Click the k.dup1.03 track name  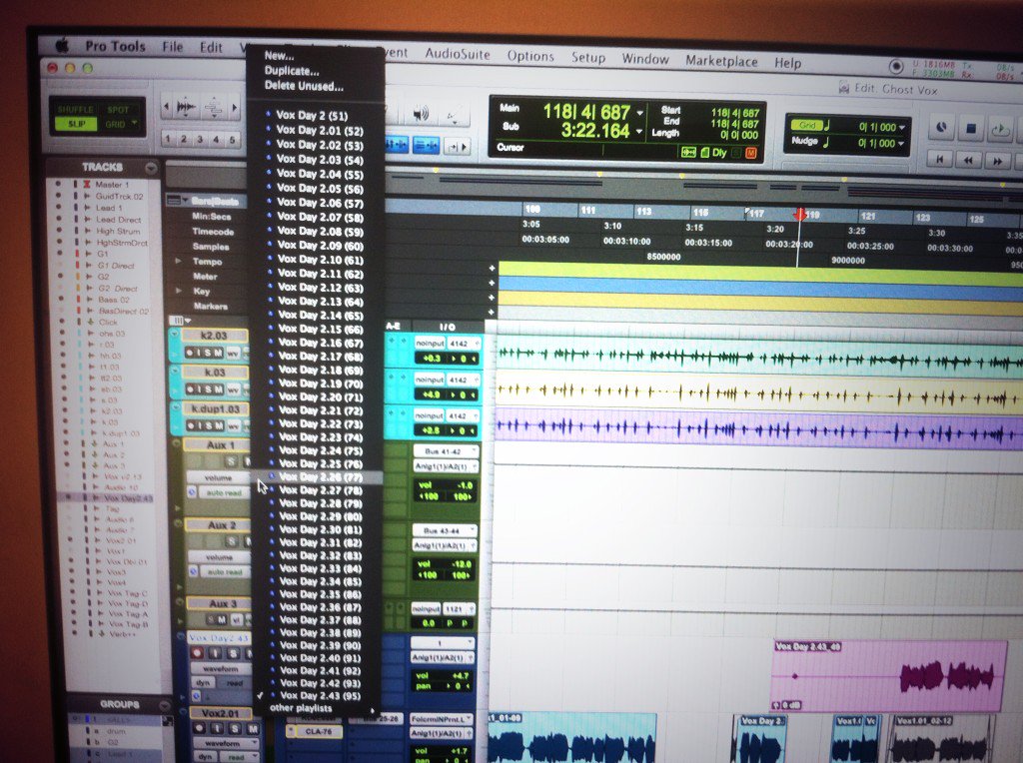pos(215,408)
